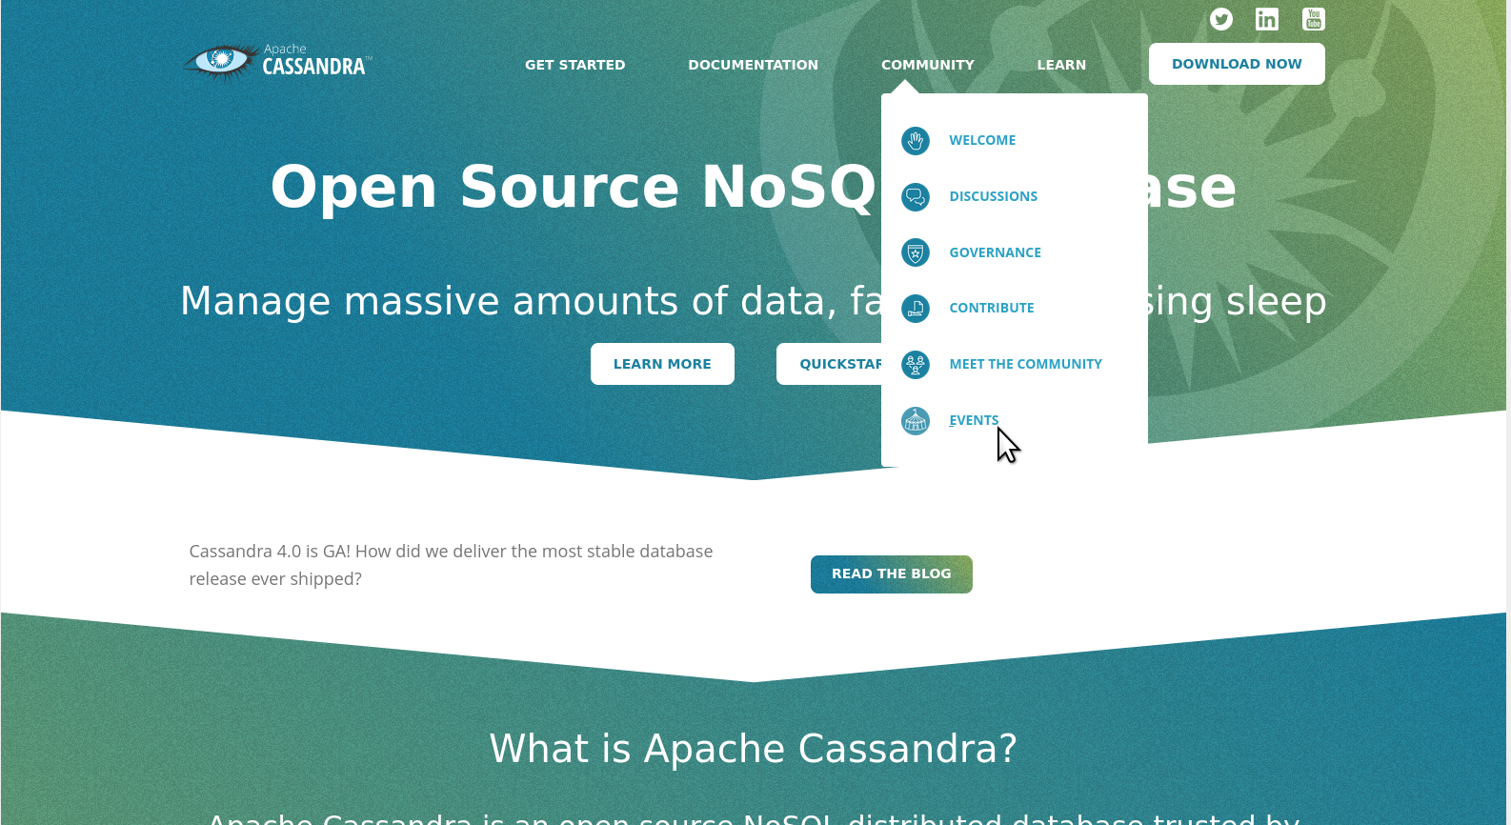
Task: Click the 'Manage massive amounts of data' subtitle
Action: click(531, 301)
